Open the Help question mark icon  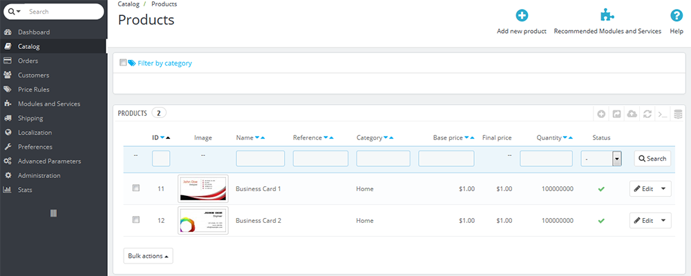[x=676, y=16]
